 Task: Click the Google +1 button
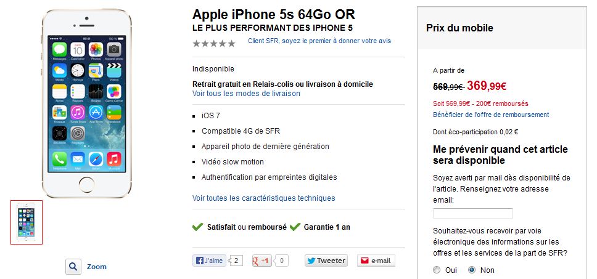click(262, 261)
